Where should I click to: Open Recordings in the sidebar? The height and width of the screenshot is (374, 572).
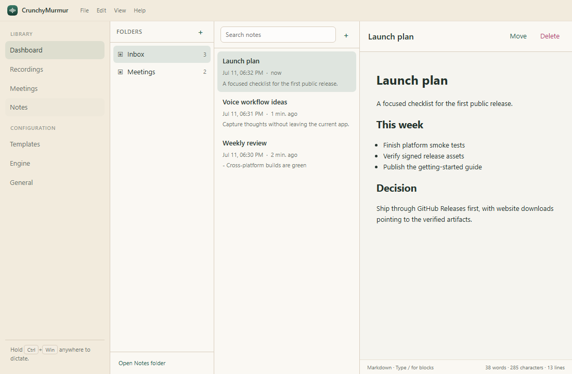(x=55, y=69)
